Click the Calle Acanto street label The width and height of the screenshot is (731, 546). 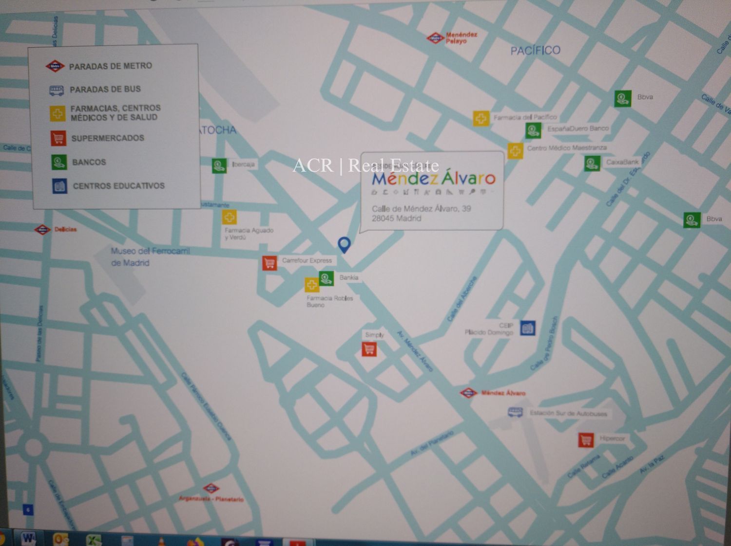coord(618,467)
